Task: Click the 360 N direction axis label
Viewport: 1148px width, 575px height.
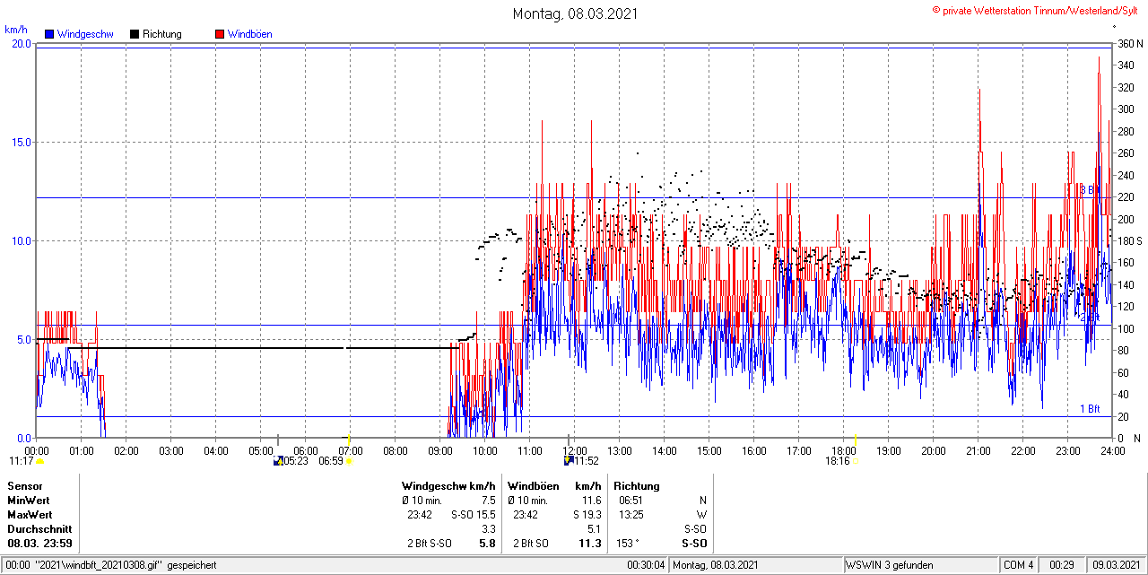Action: point(1129,43)
